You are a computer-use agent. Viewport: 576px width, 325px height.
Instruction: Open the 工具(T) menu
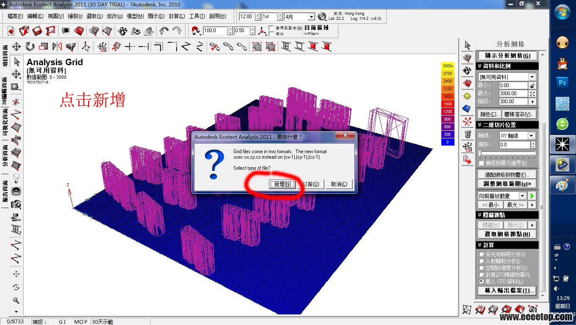click(197, 16)
